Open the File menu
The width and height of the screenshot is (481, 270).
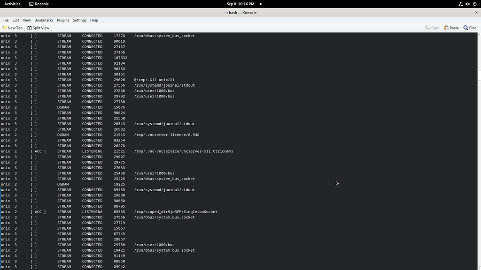click(5, 20)
